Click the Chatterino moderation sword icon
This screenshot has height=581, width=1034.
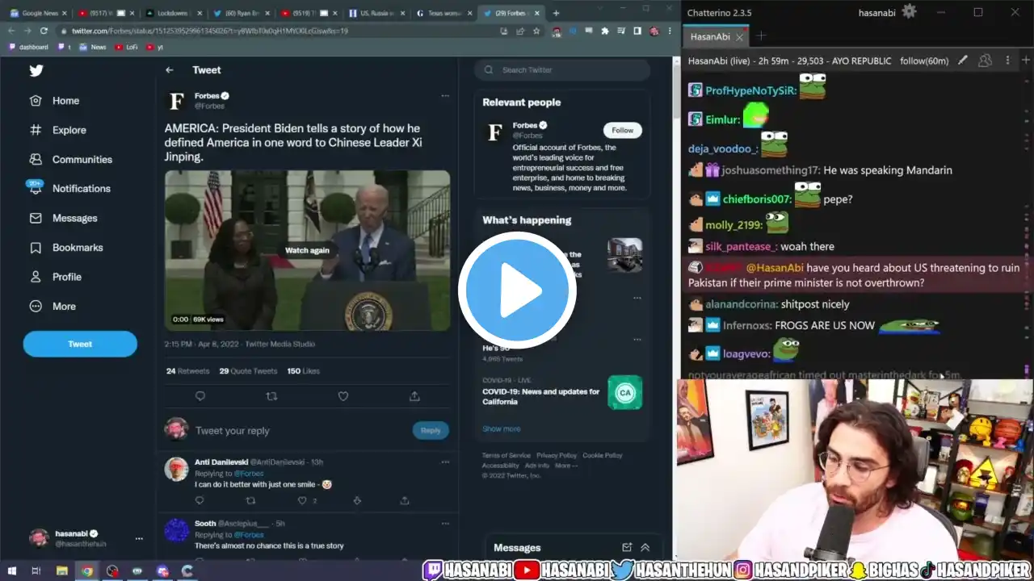tap(962, 61)
